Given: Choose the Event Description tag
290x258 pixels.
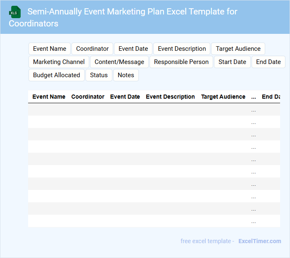Looking at the screenshot, I should tap(182, 49).
